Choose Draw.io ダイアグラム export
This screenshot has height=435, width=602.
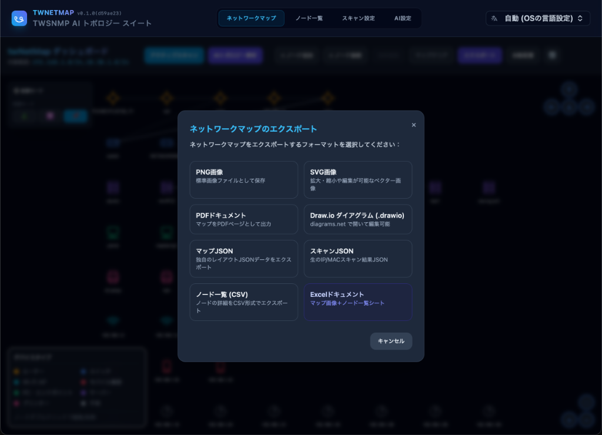point(358,219)
